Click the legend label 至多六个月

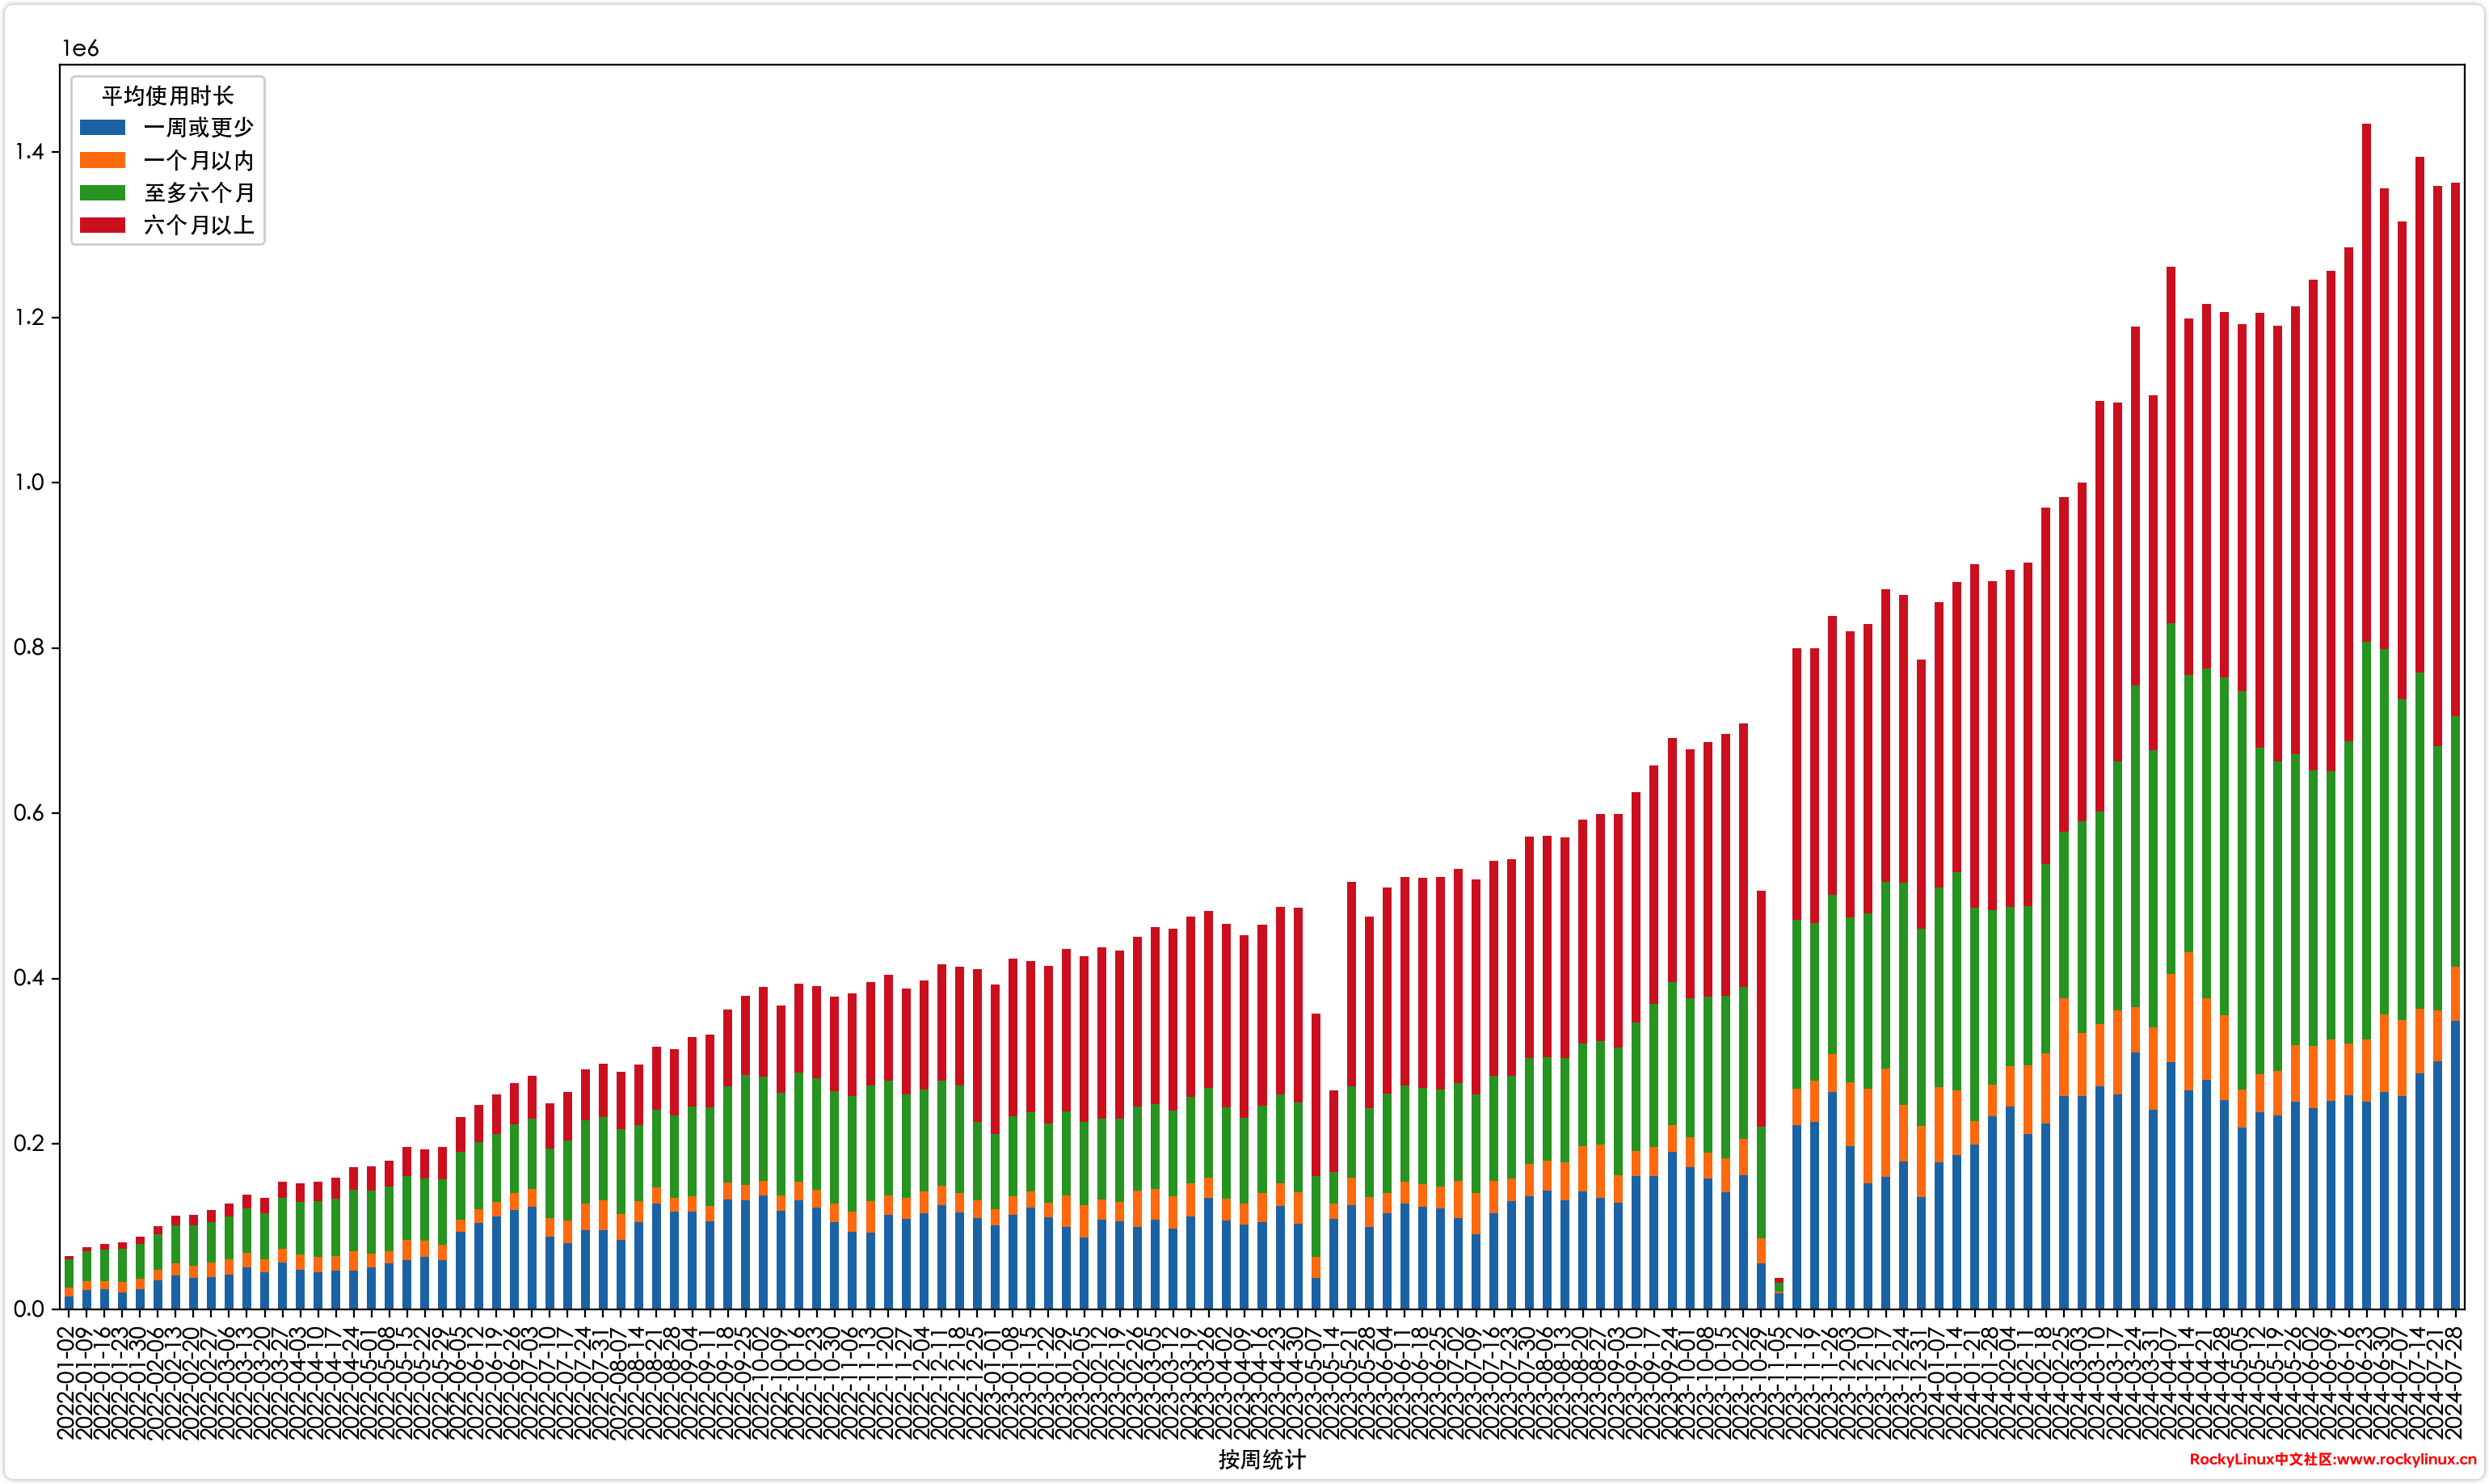pyautogui.click(x=198, y=193)
